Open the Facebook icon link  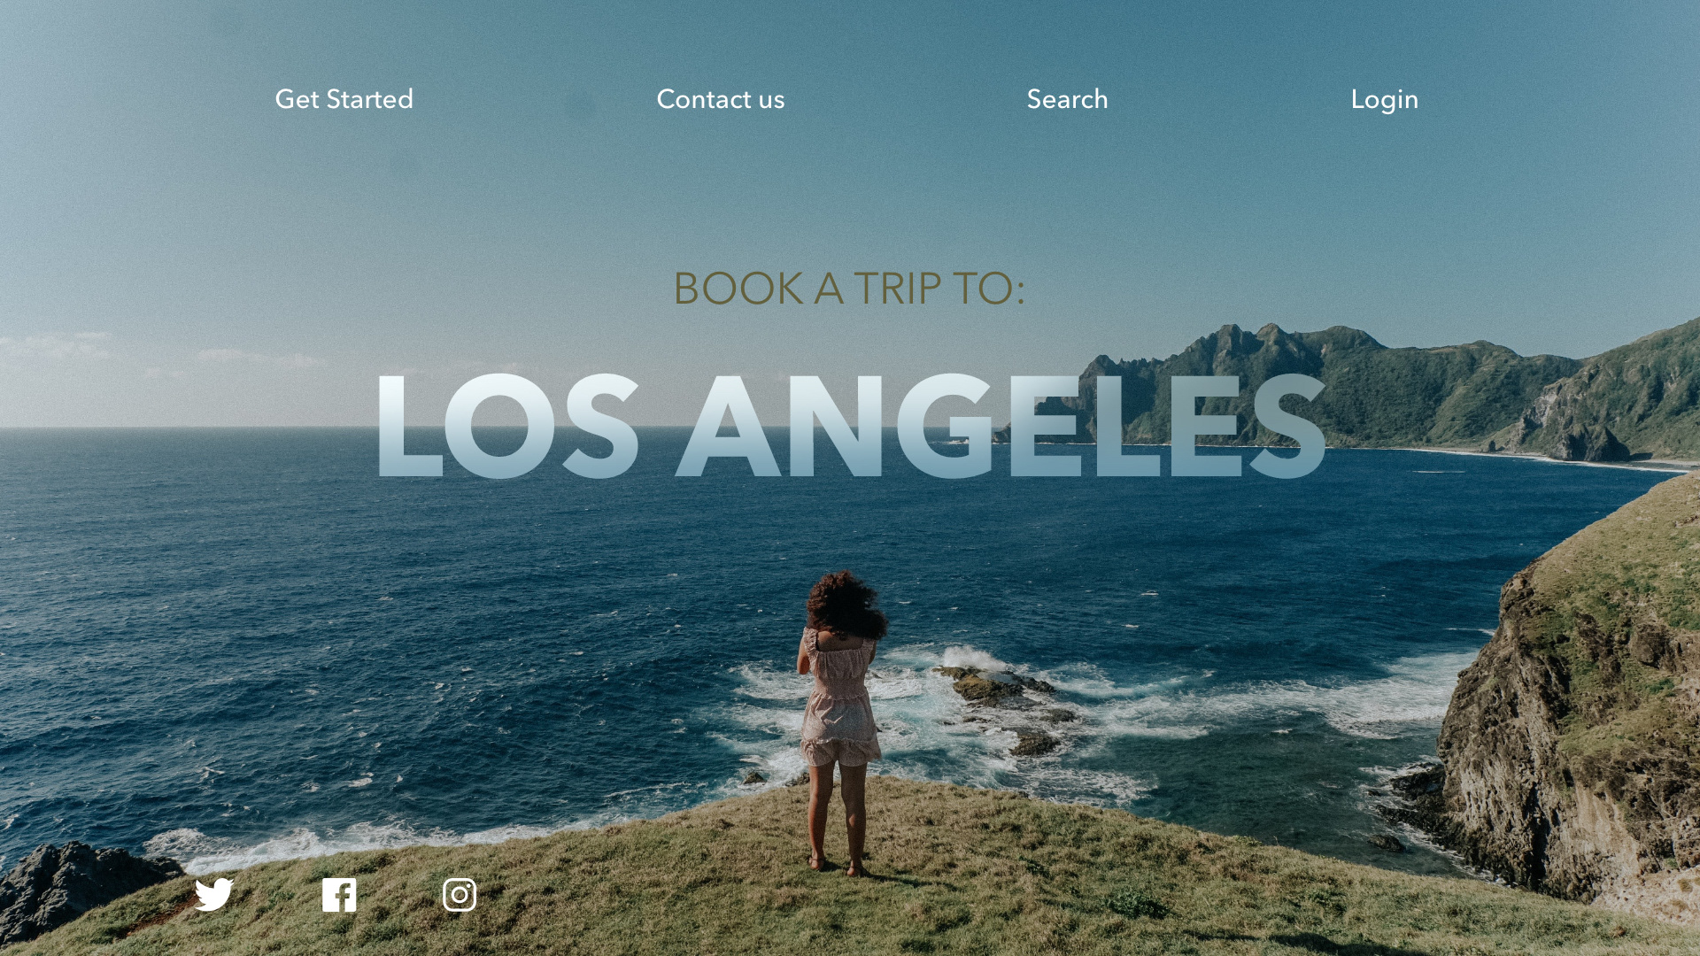click(x=339, y=895)
